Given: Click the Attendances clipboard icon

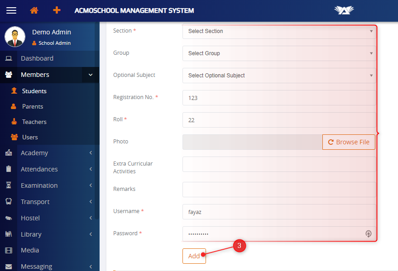Looking at the screenshot, I should (x=9, y=169).
